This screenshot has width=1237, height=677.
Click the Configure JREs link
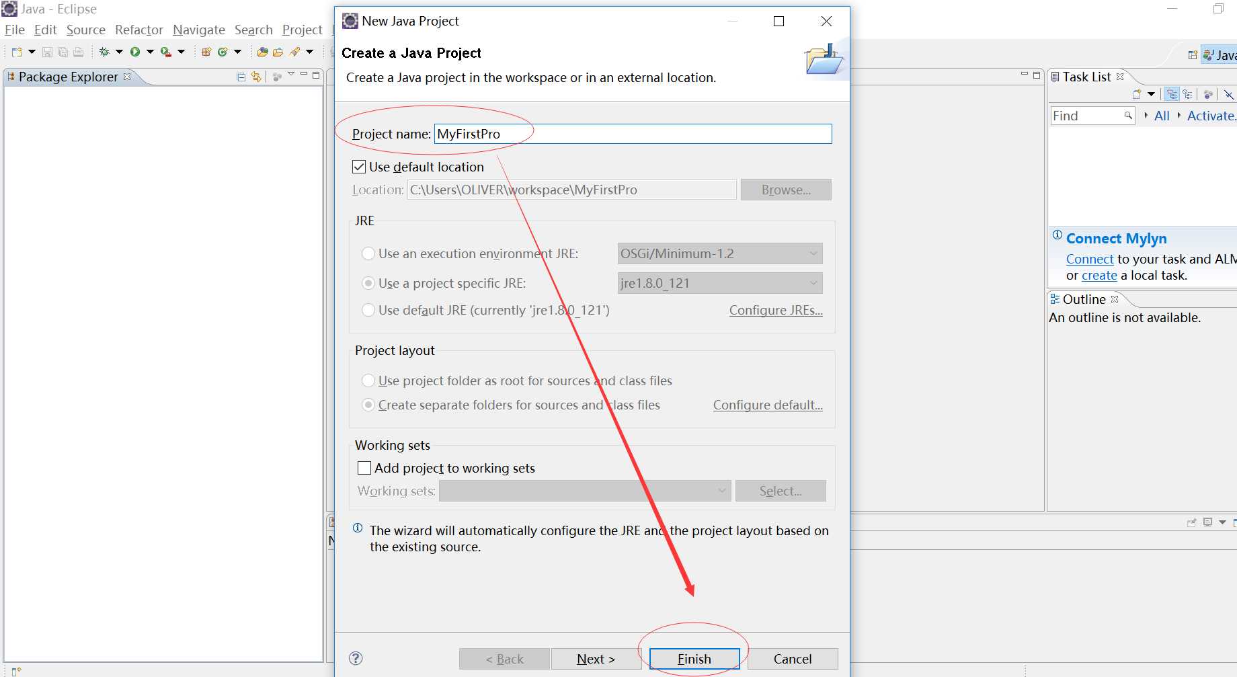click(776, 310)
